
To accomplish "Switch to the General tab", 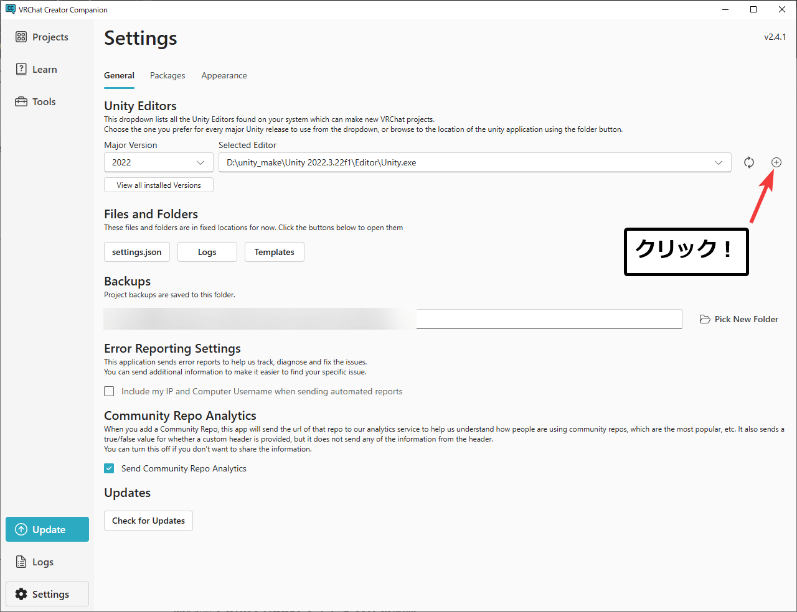I will (119, 76).
